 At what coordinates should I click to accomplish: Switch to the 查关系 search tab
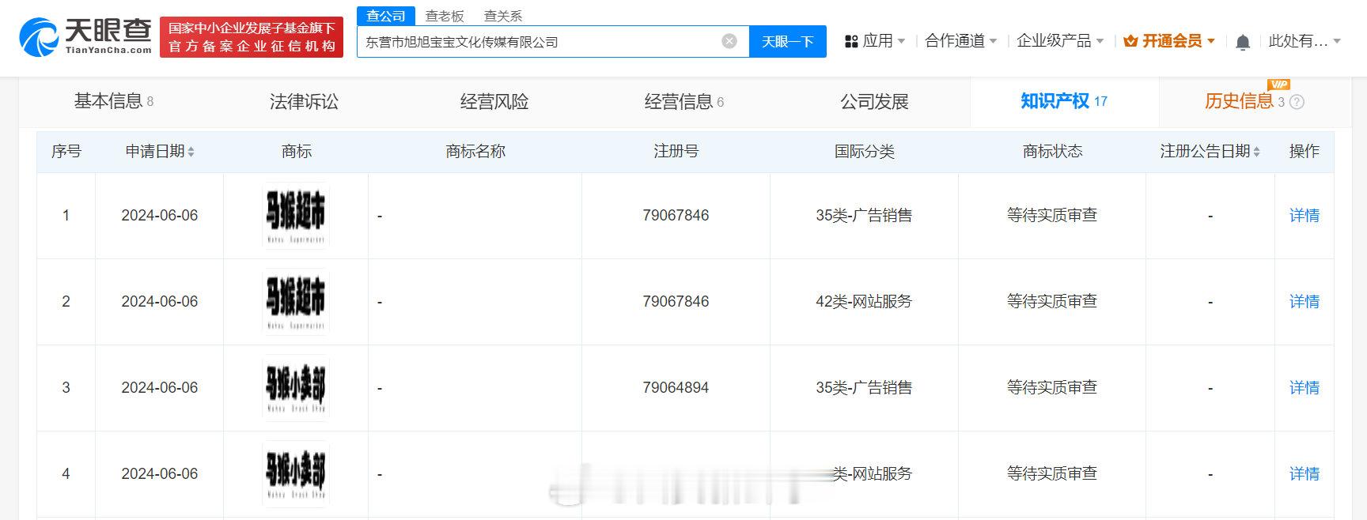[x=503, y=16]
